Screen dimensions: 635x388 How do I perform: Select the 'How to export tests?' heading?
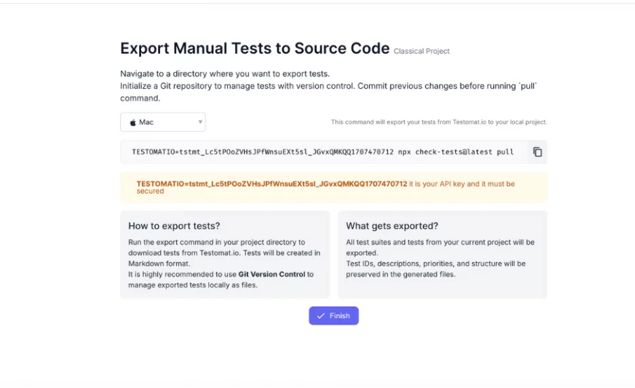click(174, 226)
